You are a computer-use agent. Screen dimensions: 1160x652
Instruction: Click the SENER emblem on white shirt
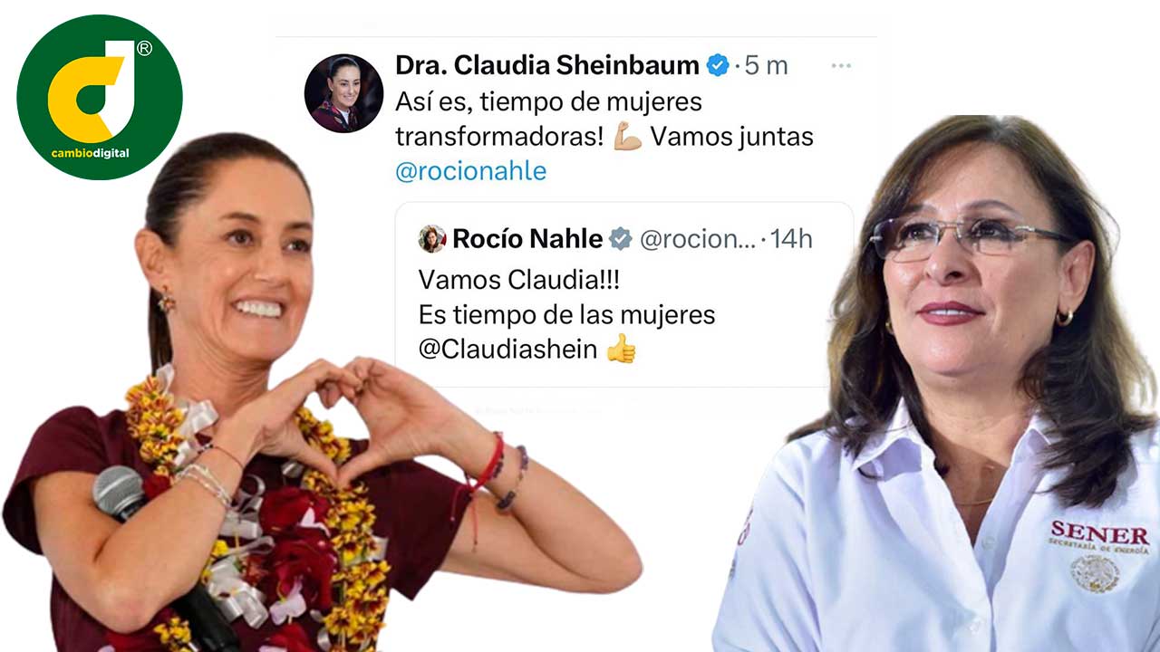coord(1099,556)
